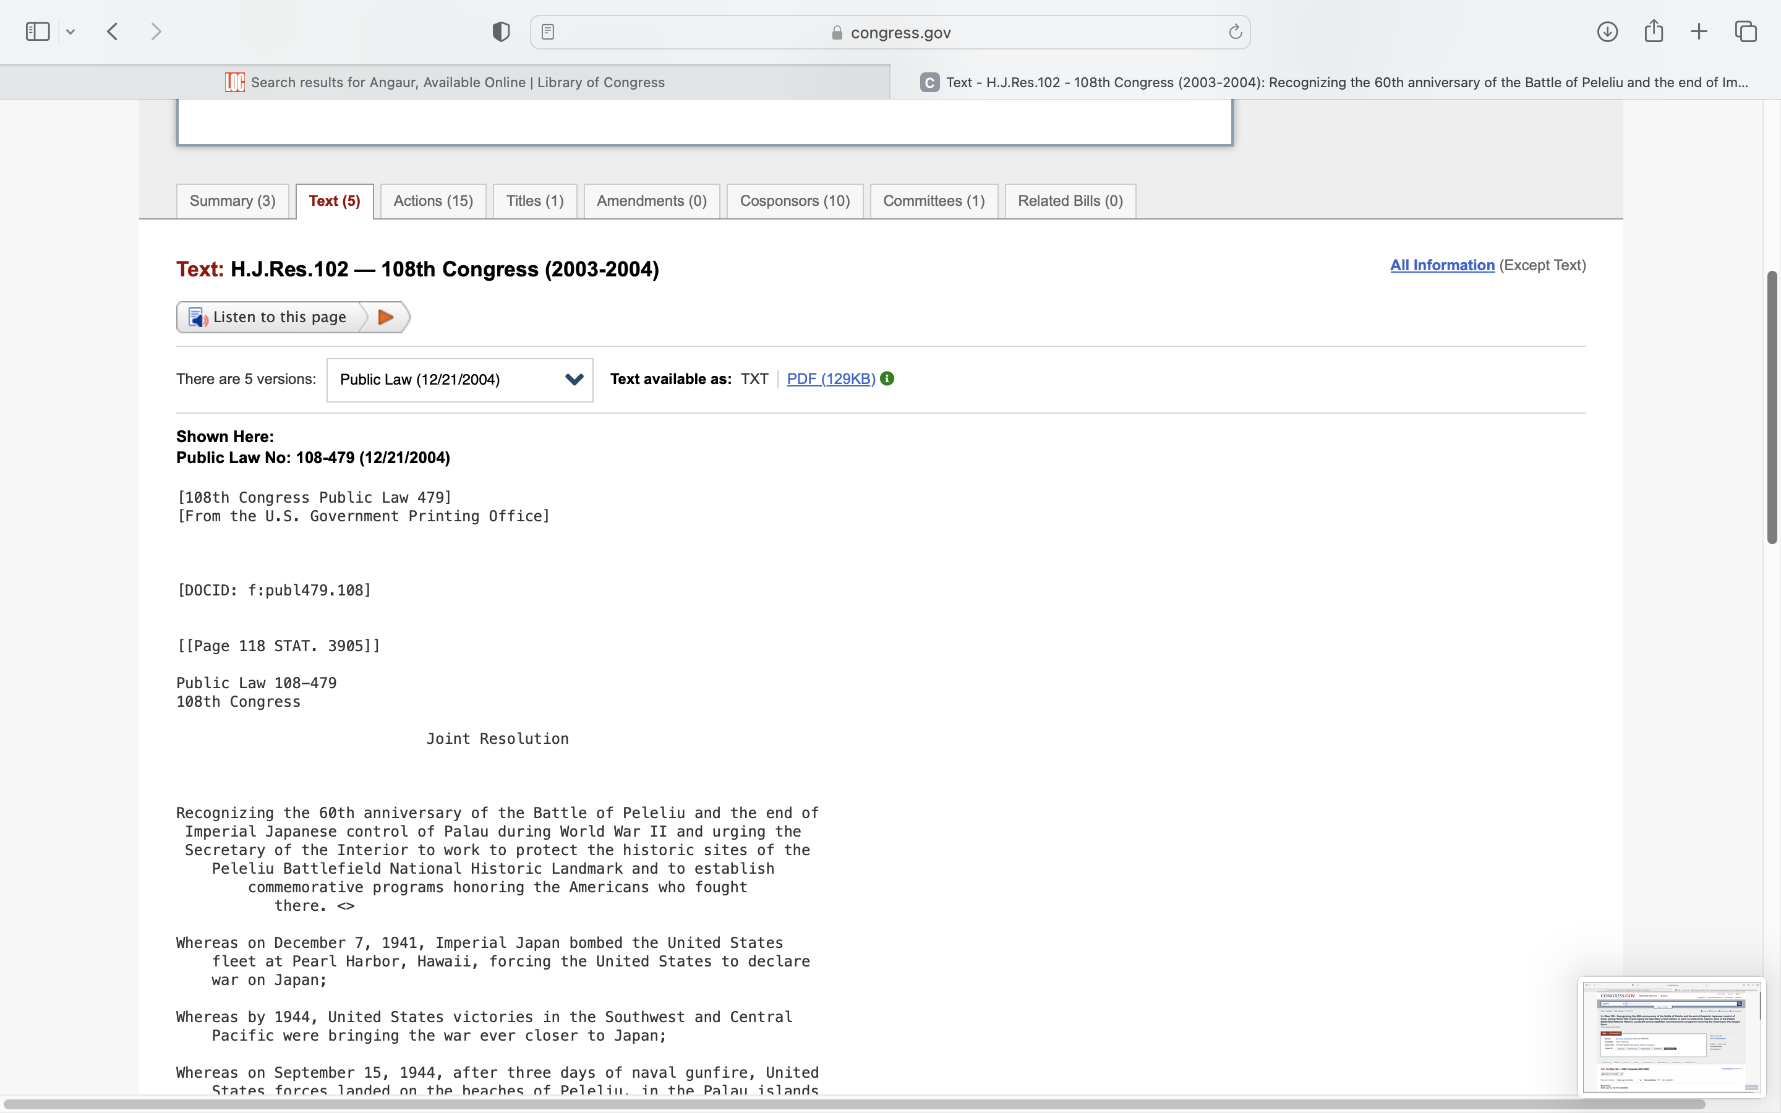Click the vertical page scrollbar
The height and width of the screenshot is (1113, 1781).
coord(1772,407)
